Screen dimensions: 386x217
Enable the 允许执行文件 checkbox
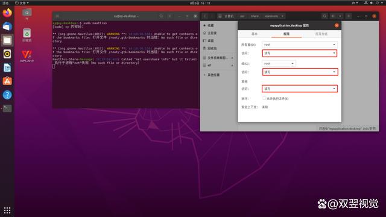tap(264, 98)
